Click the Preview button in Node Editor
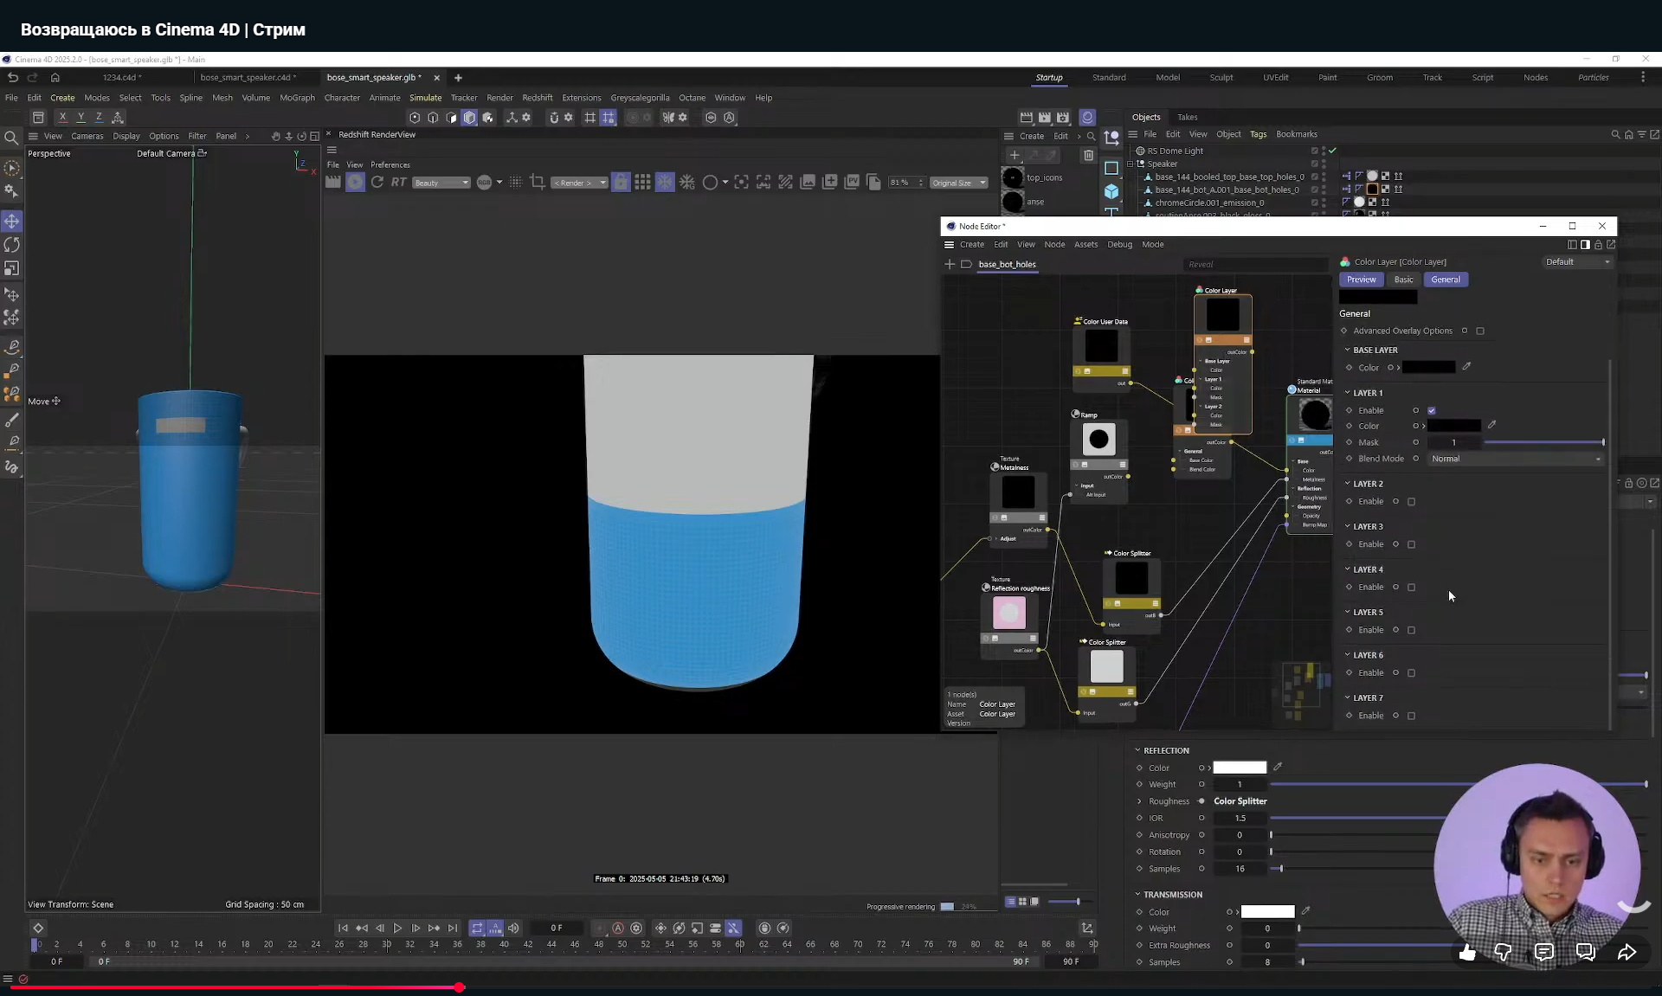The height and width of the screenshot is (996, 1662). coord(1361,280)
